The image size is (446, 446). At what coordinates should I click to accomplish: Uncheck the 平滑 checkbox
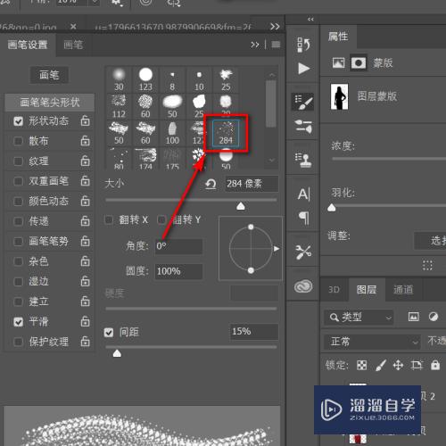(19, 322)
